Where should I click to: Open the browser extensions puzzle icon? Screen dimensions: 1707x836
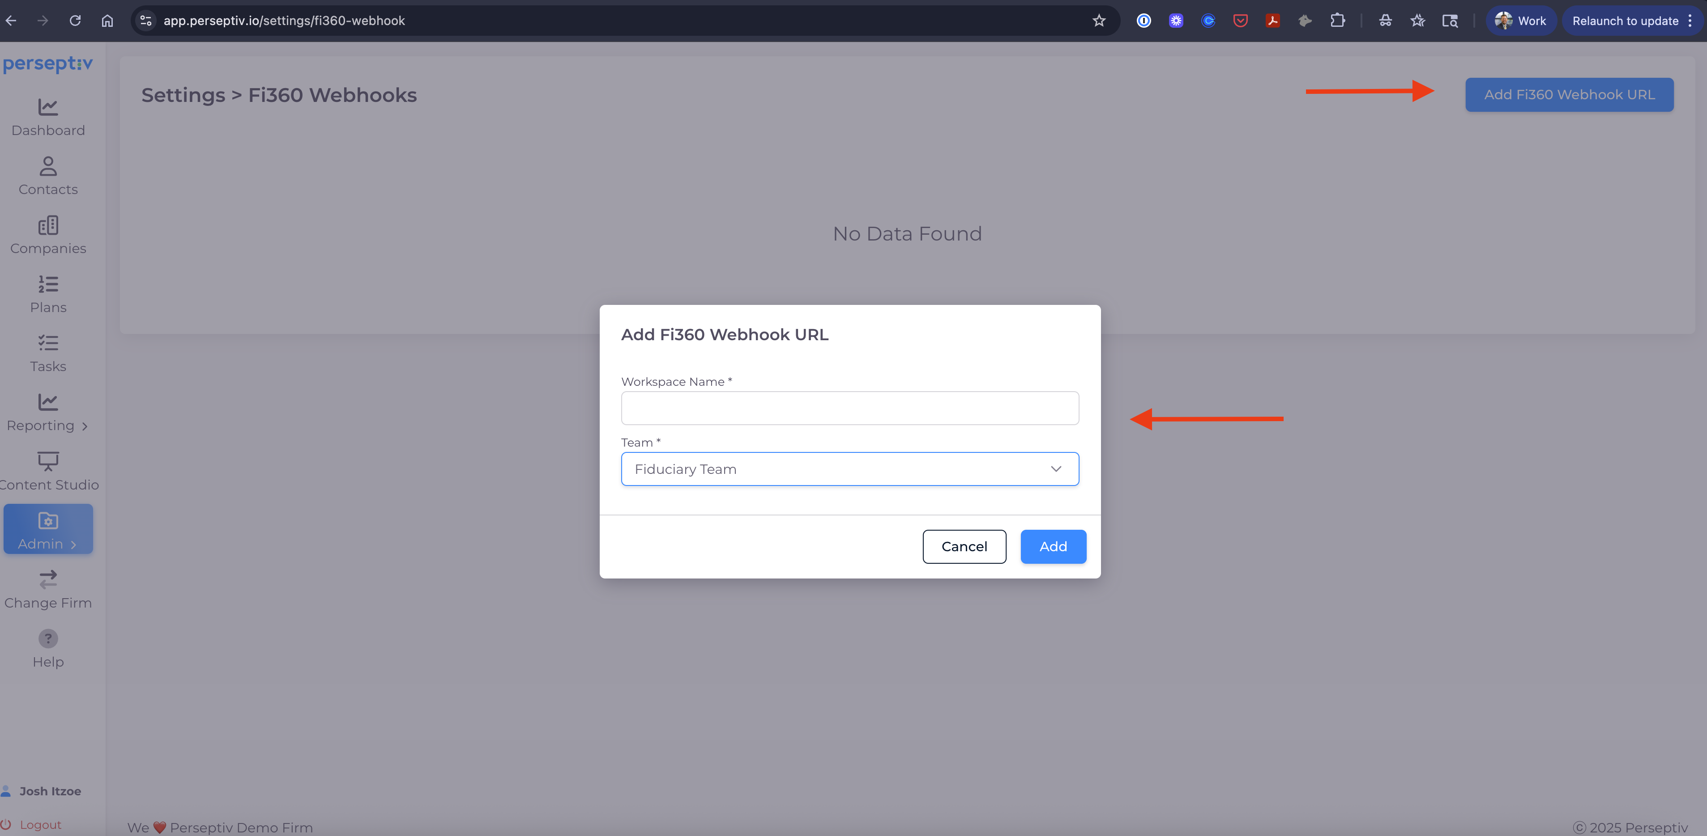coord(1337,21)
